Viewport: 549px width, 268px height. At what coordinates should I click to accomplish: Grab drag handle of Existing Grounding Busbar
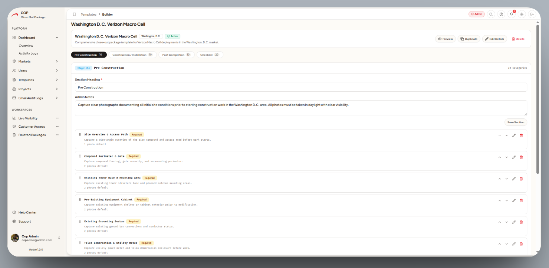tap(80, 221)
